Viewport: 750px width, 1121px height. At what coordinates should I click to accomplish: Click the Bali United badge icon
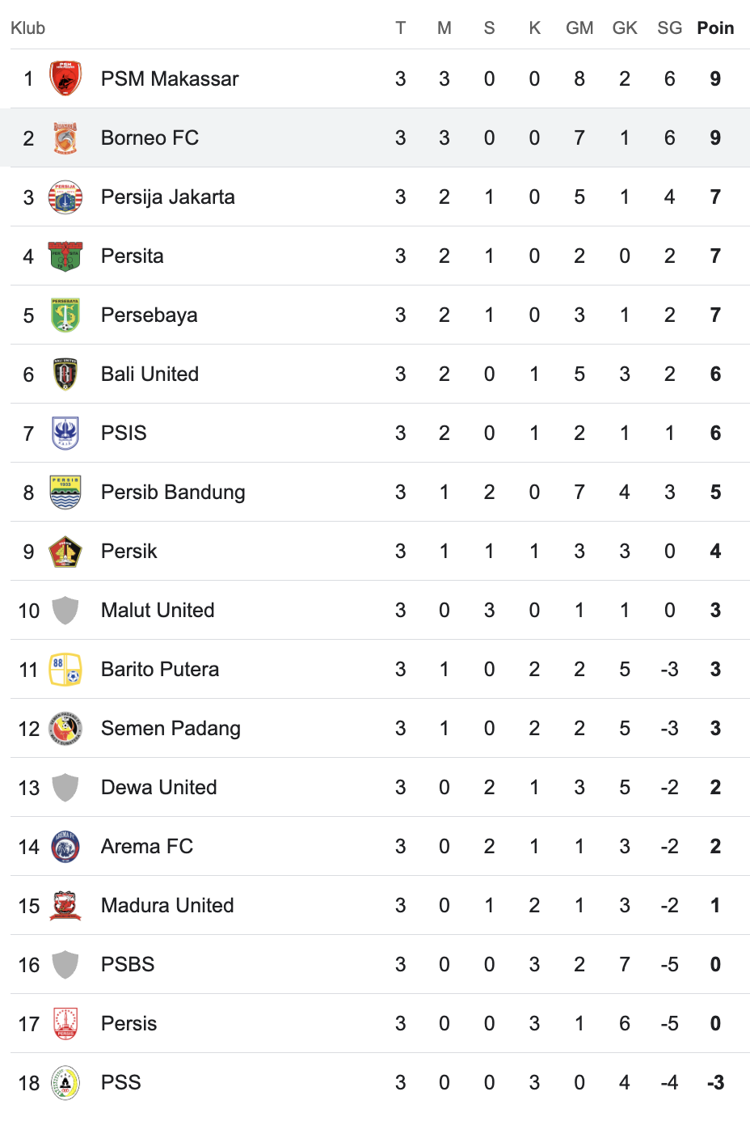pyautogui.click(x=65, y=374)
